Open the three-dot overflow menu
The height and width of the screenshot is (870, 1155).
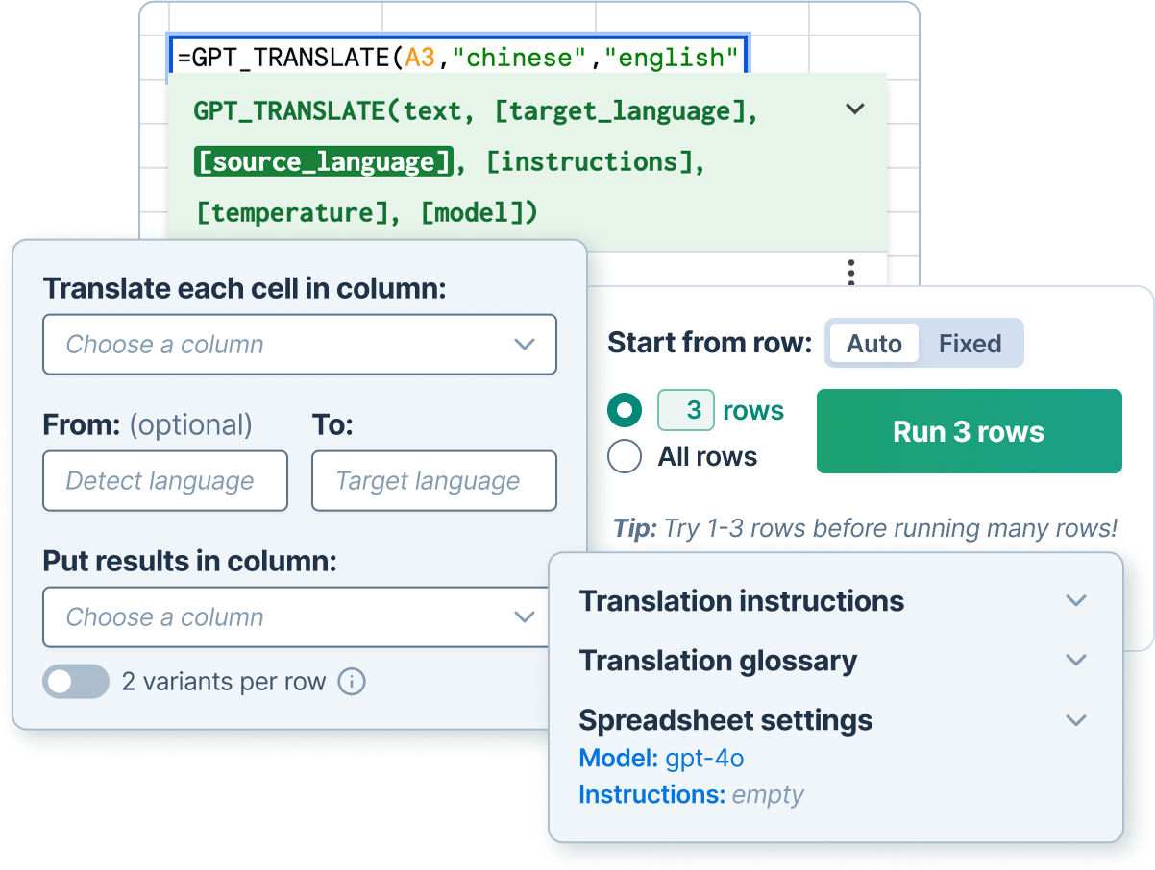coord(849,273)
